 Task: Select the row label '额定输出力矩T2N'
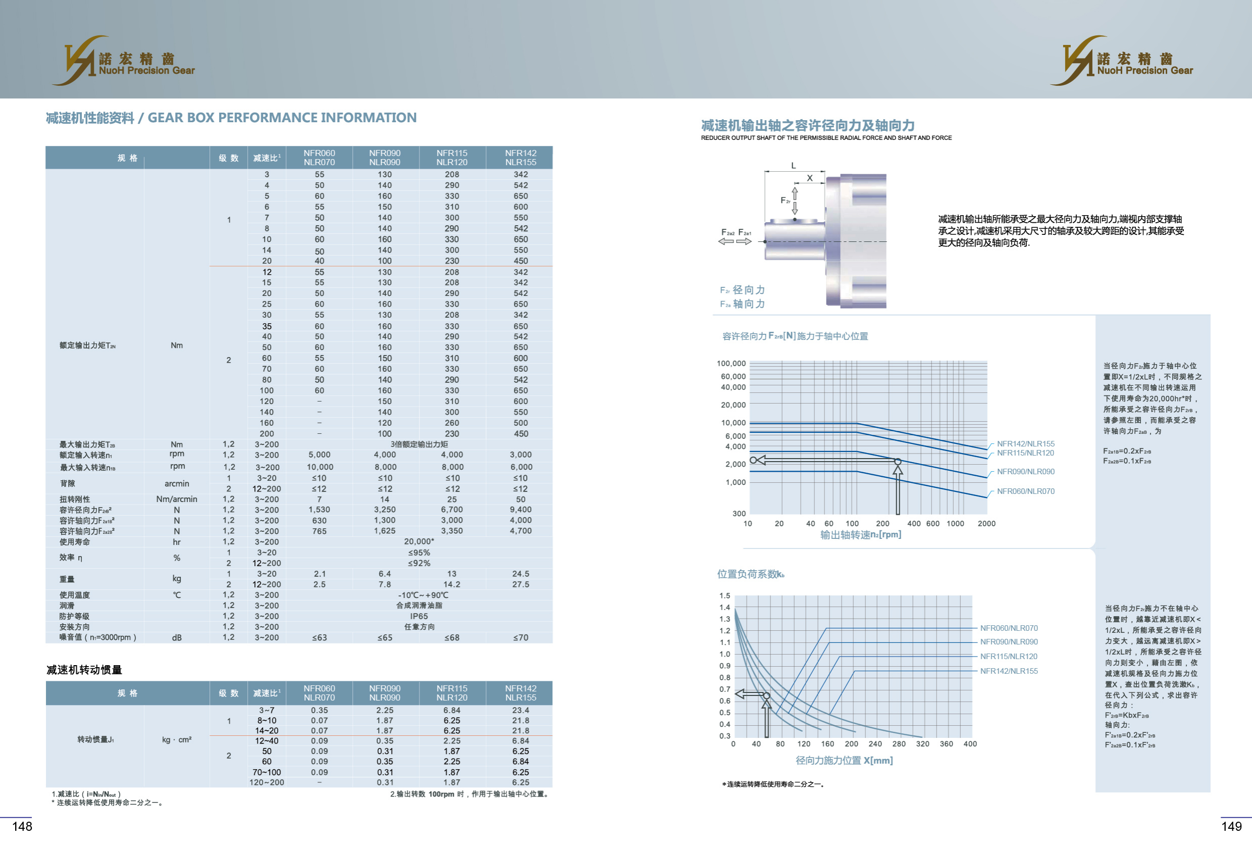click(x=87, y=345)
